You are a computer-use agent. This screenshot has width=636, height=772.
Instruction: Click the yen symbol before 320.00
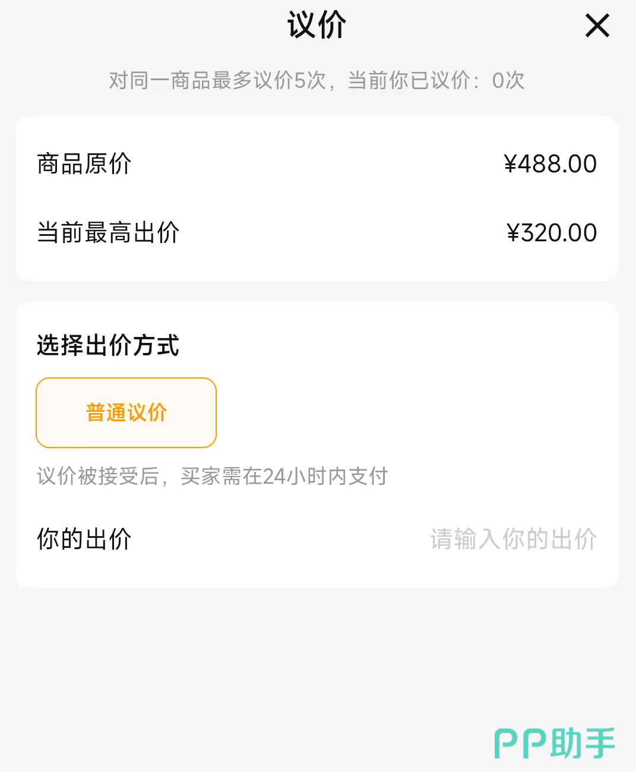[x=513, y=233]
